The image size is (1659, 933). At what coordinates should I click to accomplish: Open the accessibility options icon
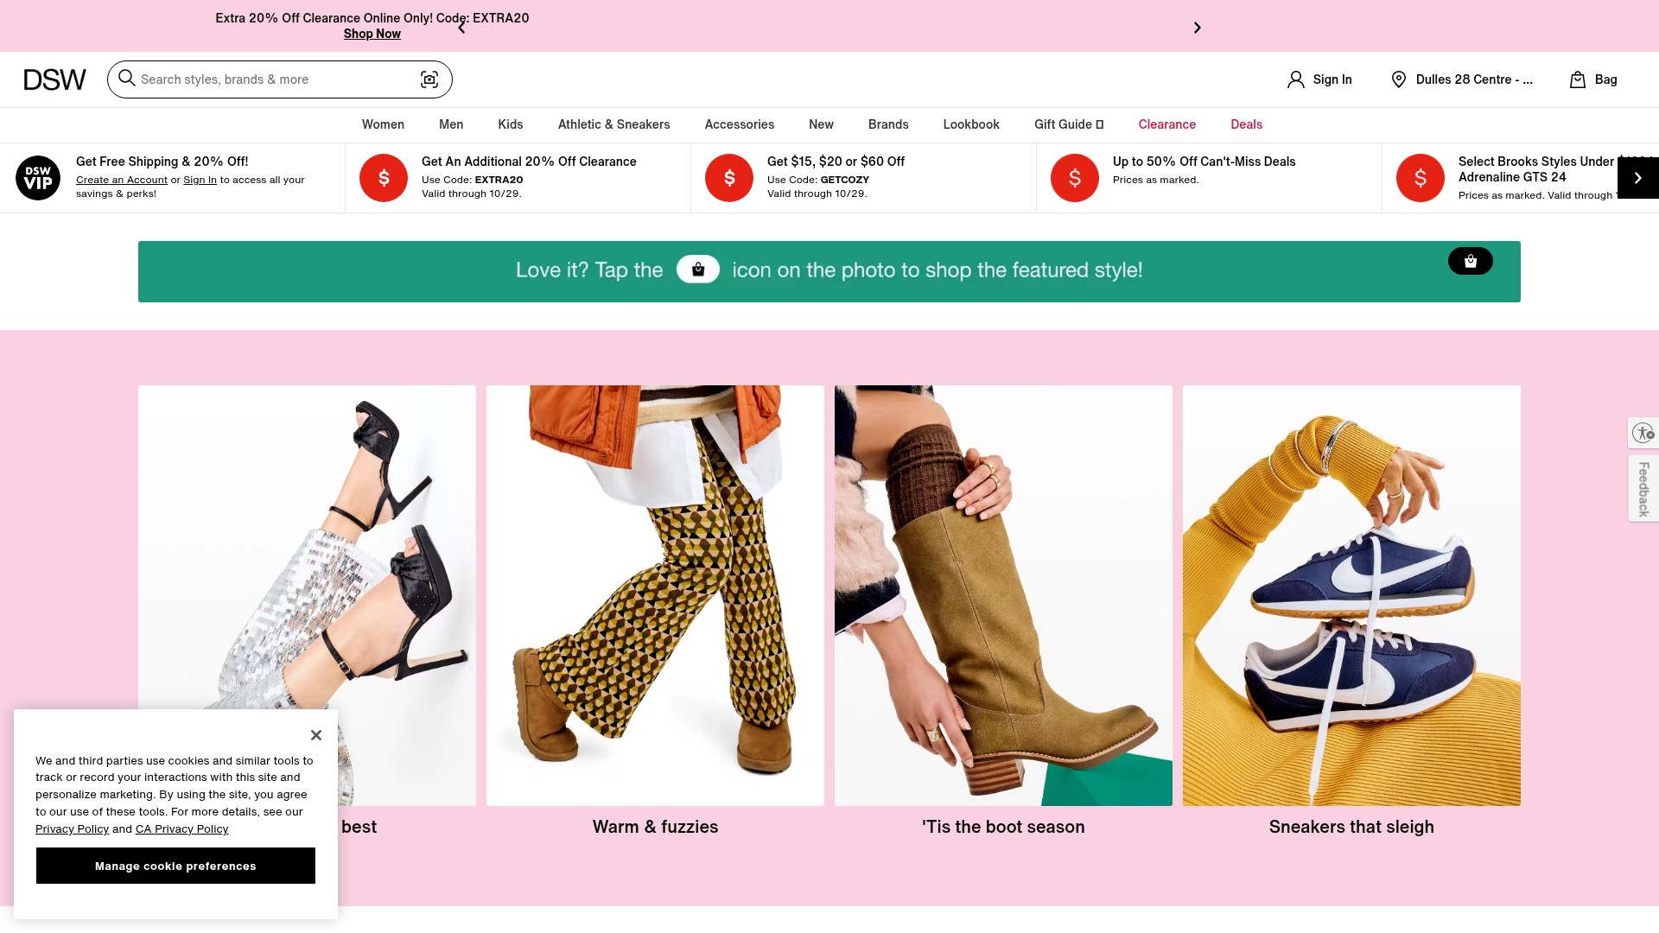(x=1643, y=433)
